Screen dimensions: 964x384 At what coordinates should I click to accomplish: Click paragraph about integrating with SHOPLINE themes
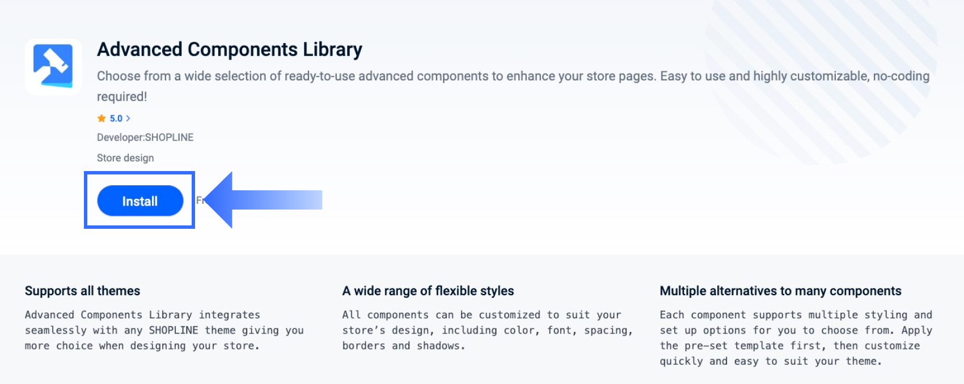(x=164, y=330)
